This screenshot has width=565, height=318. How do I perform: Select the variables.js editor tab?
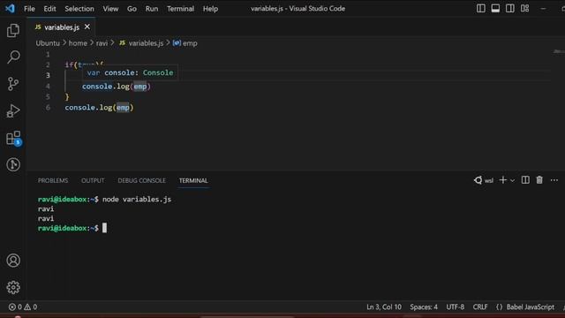coord(62,27)
